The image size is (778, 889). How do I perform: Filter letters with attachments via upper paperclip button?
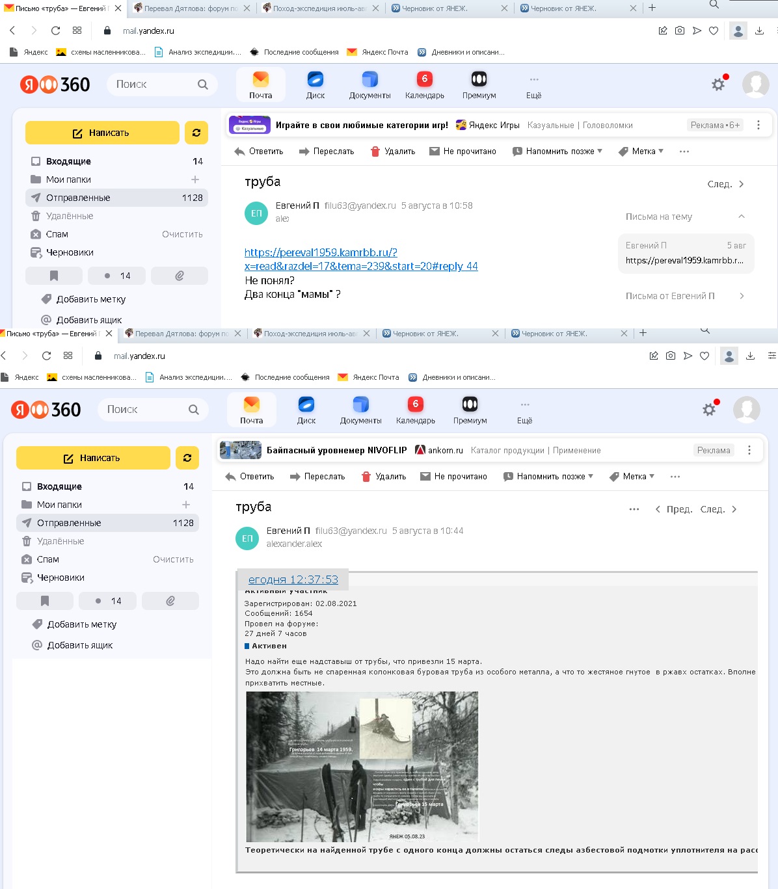(x=180, y=276)
